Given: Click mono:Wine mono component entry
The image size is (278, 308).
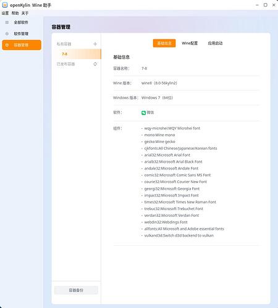Looking at the screenshot, I should [159, 135].
